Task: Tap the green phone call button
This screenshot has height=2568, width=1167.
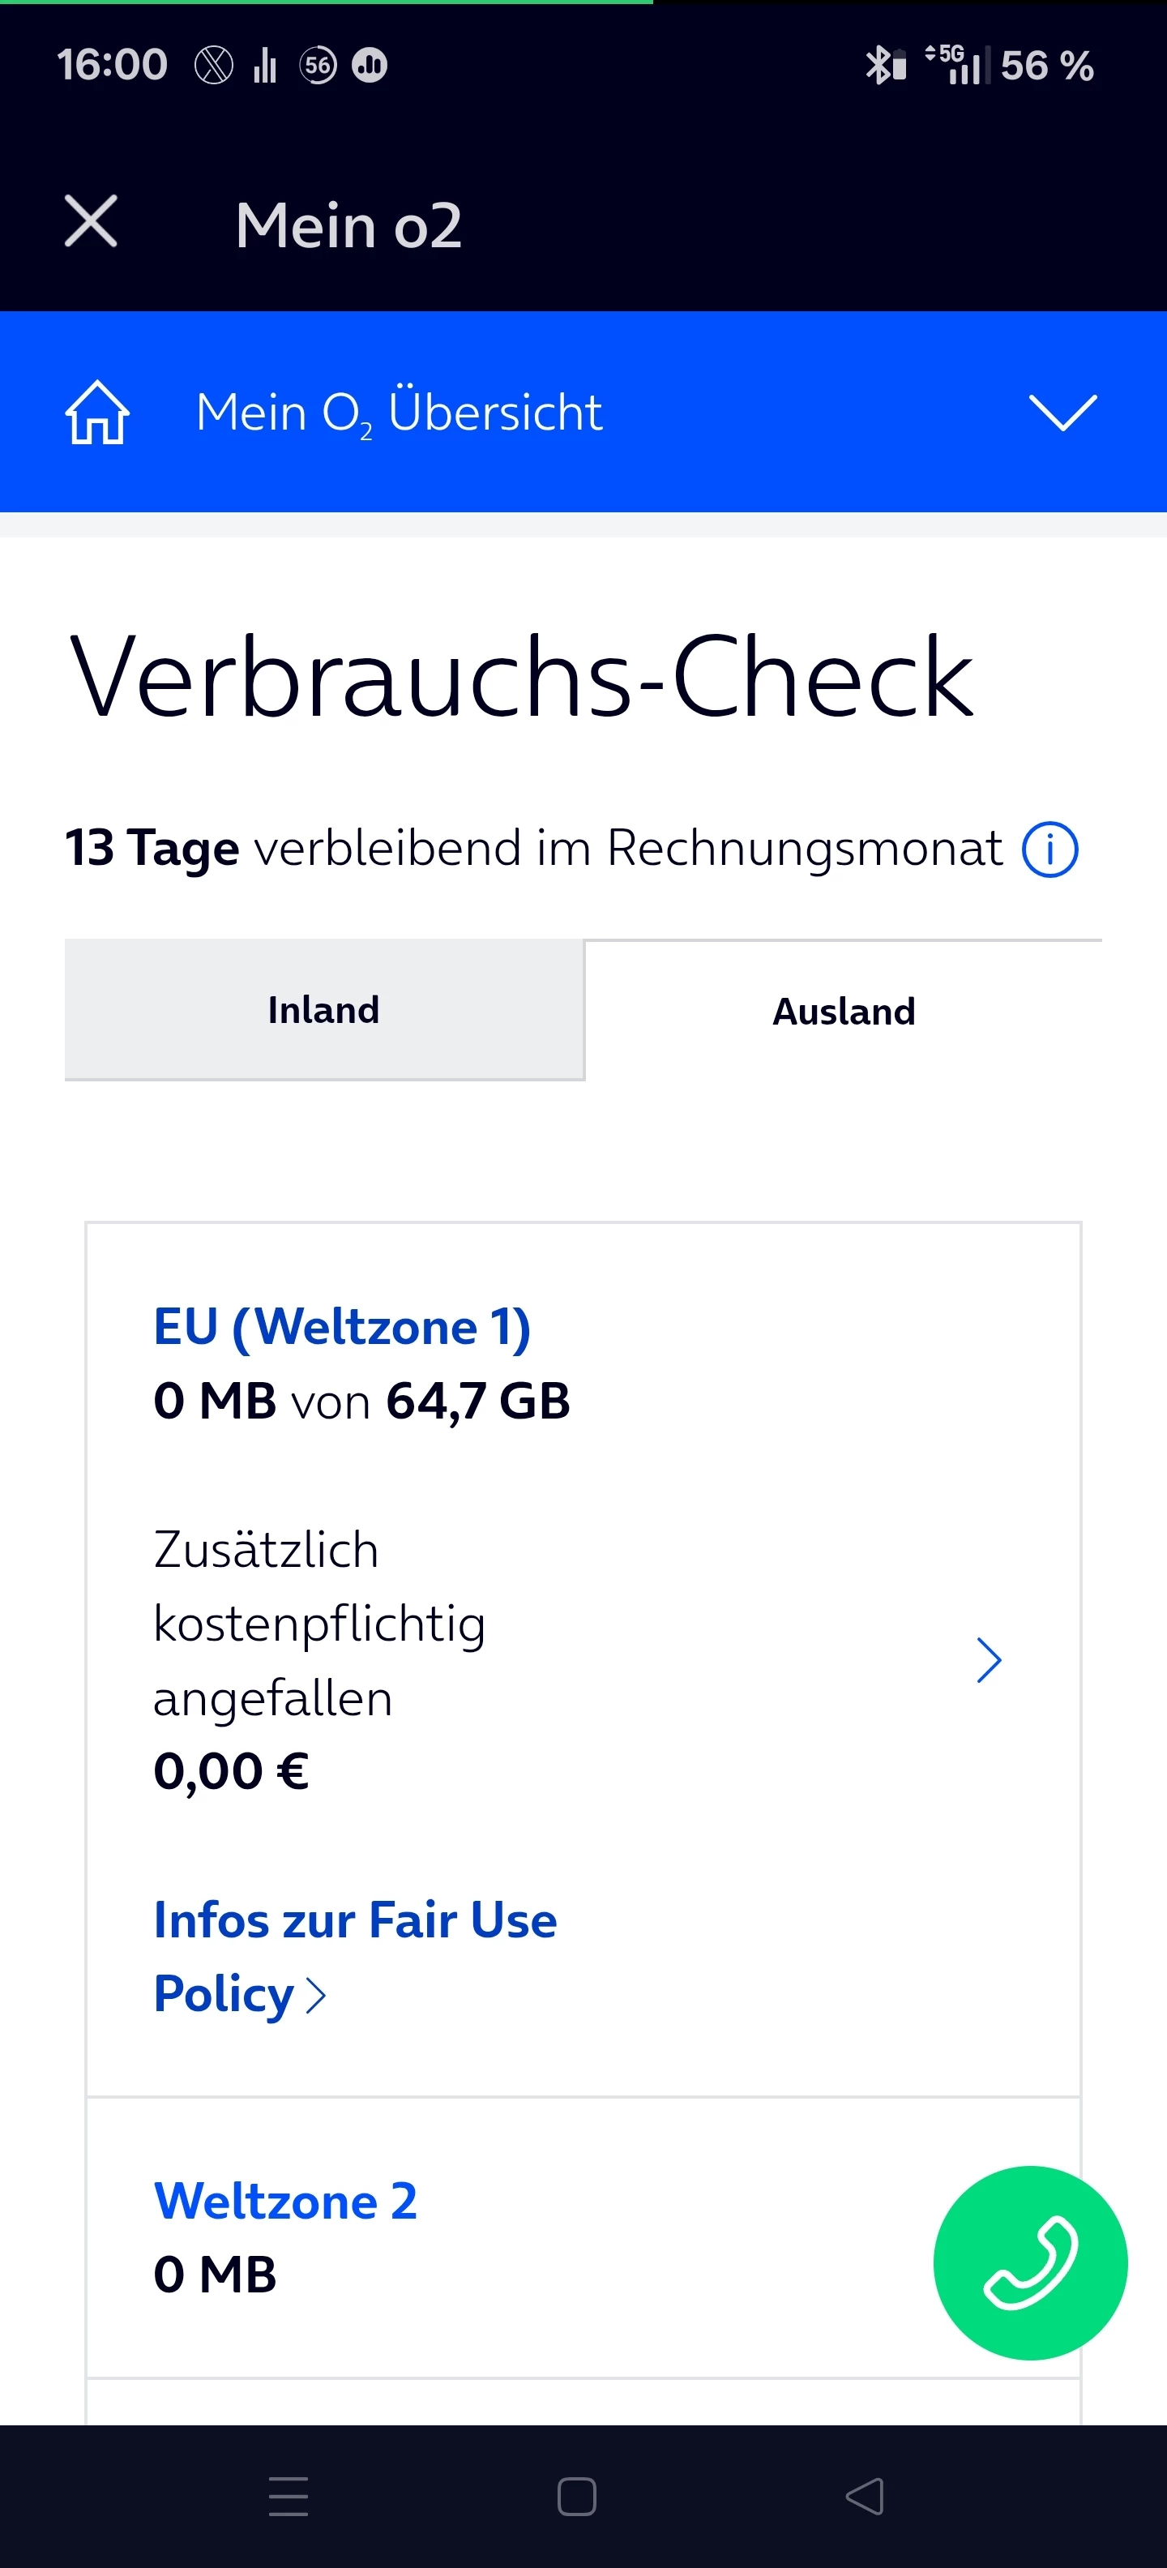Action: pyautogui.click(x=1029, y=2262)
